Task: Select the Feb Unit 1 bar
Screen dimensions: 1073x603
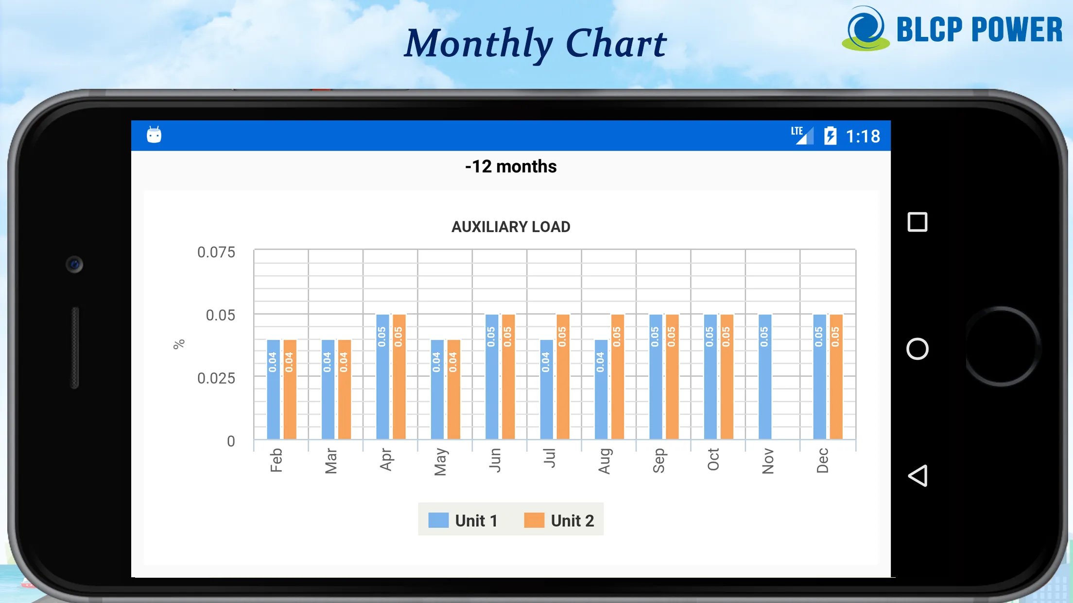Action: pos(273,389)
